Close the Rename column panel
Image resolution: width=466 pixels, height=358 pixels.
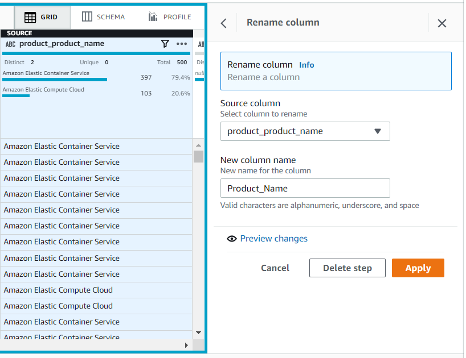pyautogui.click(x=442, y=23)
